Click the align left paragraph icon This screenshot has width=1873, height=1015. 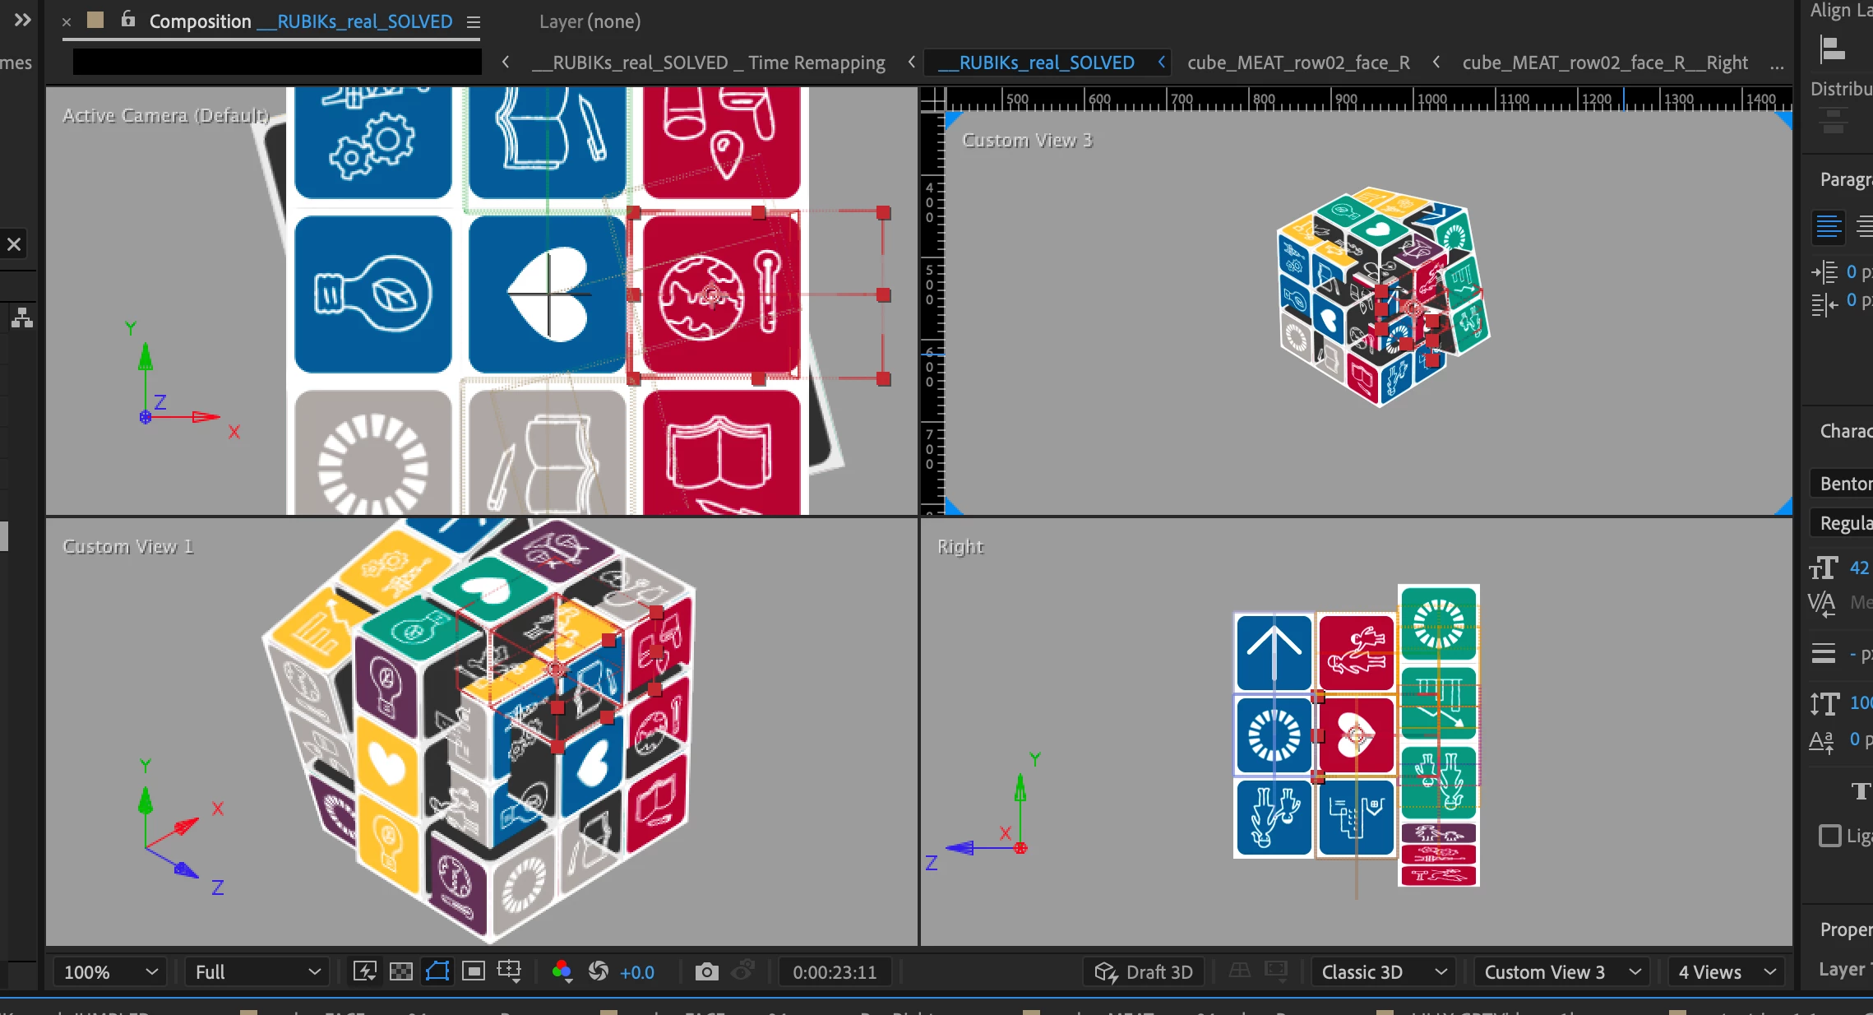click(1828, 226)
